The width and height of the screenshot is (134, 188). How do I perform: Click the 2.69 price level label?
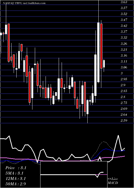124,109
